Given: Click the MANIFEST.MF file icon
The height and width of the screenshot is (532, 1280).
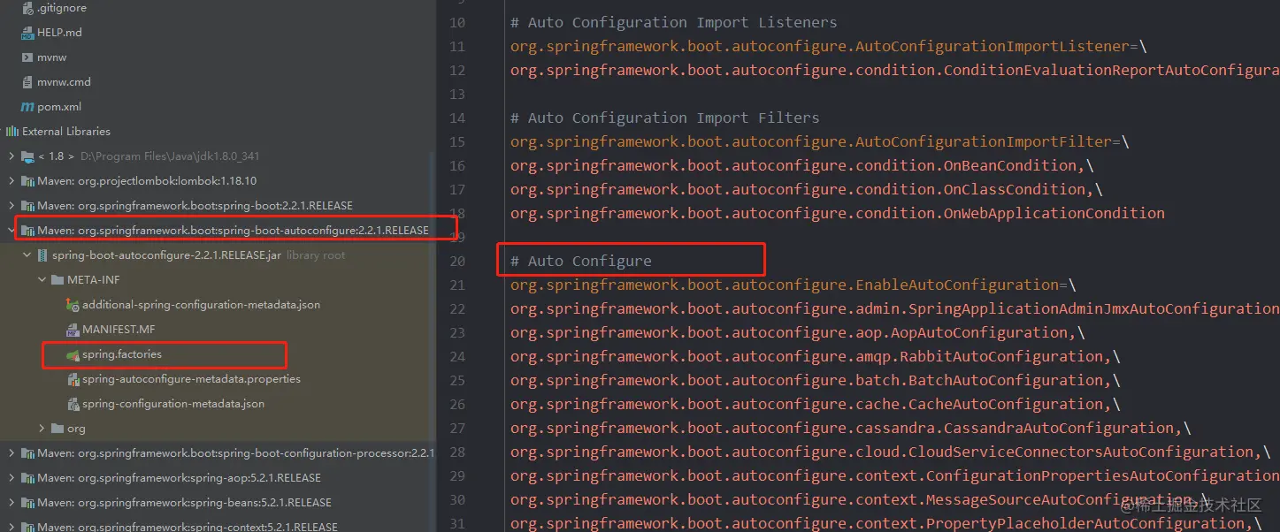Looking at the screenshot, I should (x=73, y=330).
